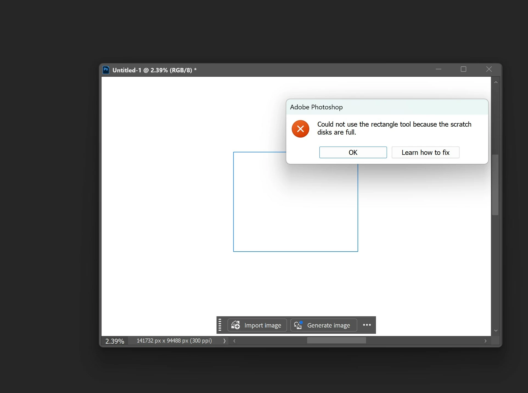Click the vertical scrollbar up arrow
The width and height of the screenshot is (528, 393).
coord(496,82)
